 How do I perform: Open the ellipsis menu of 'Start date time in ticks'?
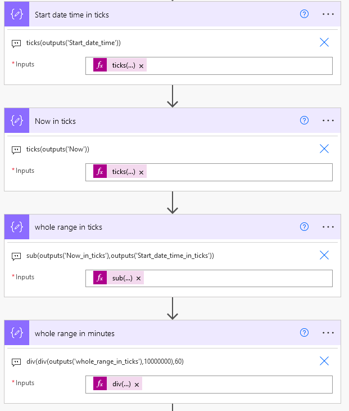328,14
